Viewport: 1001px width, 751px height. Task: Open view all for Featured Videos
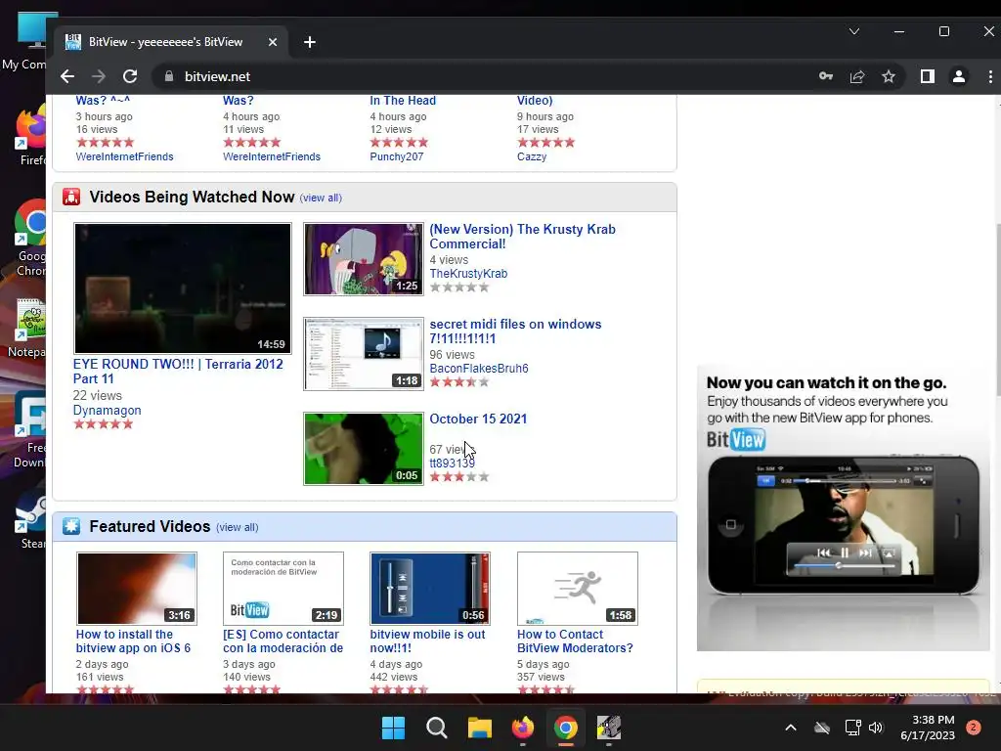(x=237, y=527)
